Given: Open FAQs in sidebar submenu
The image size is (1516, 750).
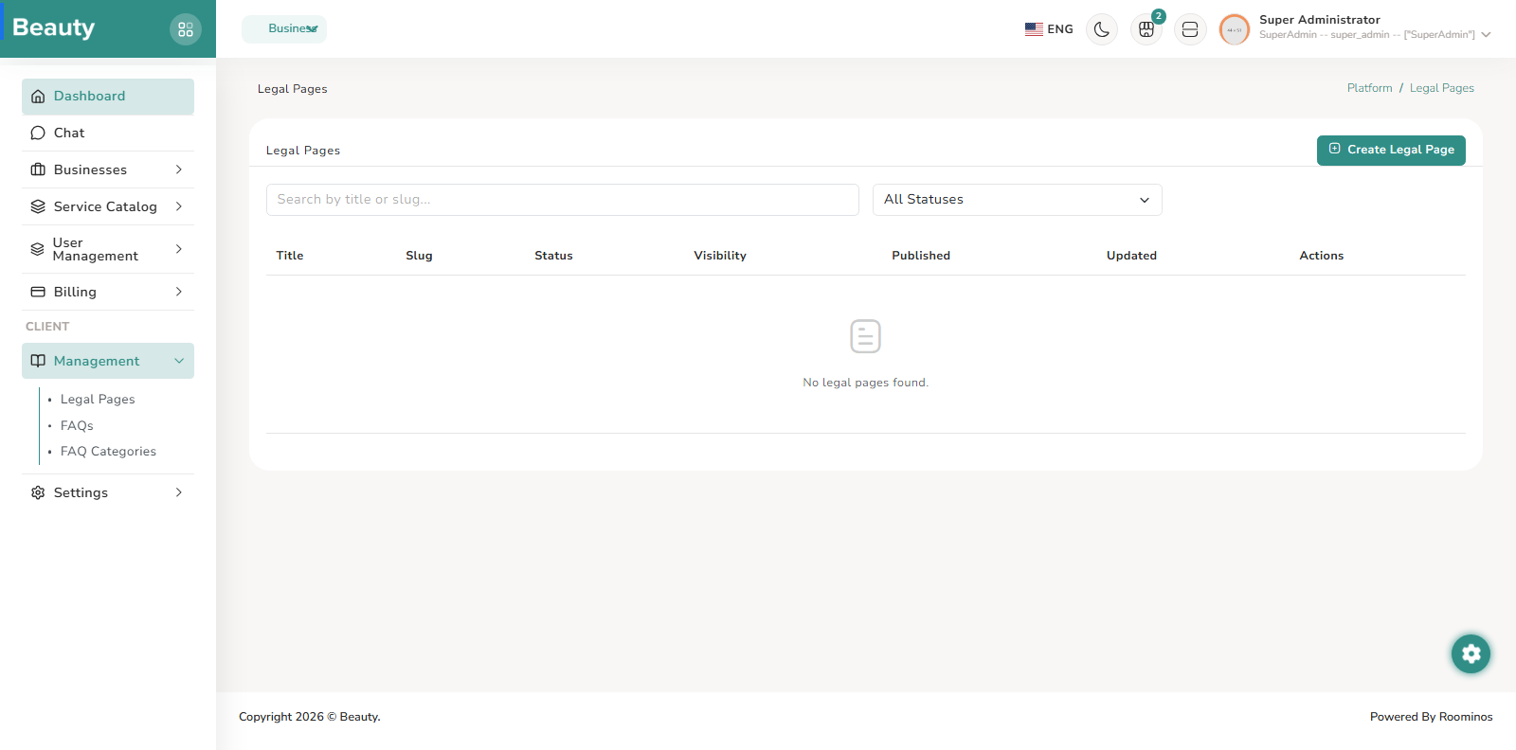Looking at the screenshot, I should (77, 426).
